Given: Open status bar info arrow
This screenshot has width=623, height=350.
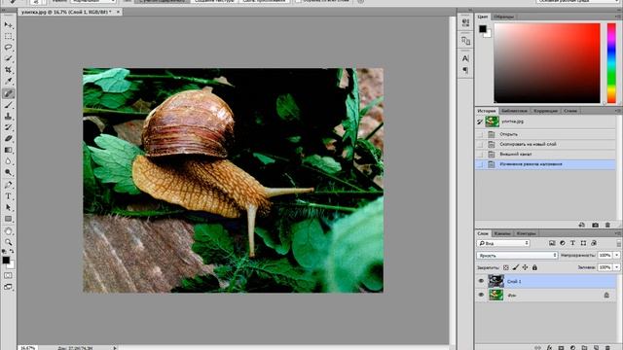Looking at the screenshot, I should 115,348.
